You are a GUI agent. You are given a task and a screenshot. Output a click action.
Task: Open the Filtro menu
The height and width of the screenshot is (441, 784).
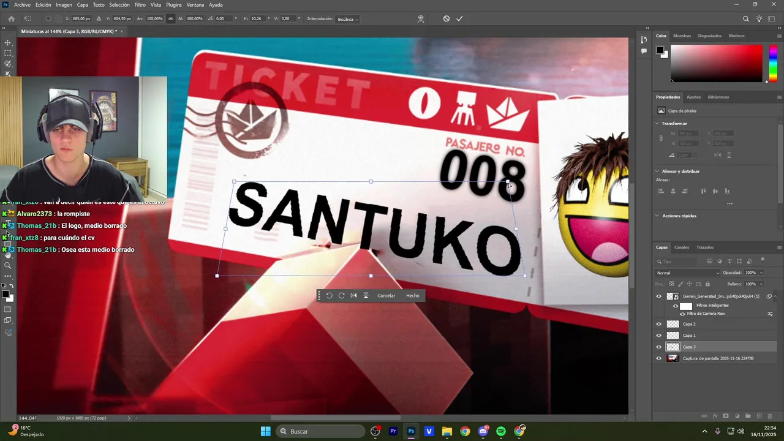140,5
